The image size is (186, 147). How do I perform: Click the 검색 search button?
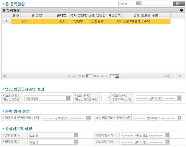coord(179,4)
